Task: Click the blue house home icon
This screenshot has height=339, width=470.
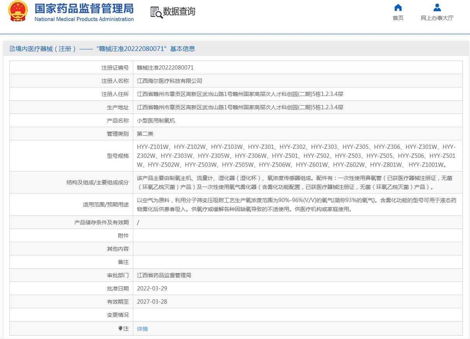Action: tap(398, 7)
